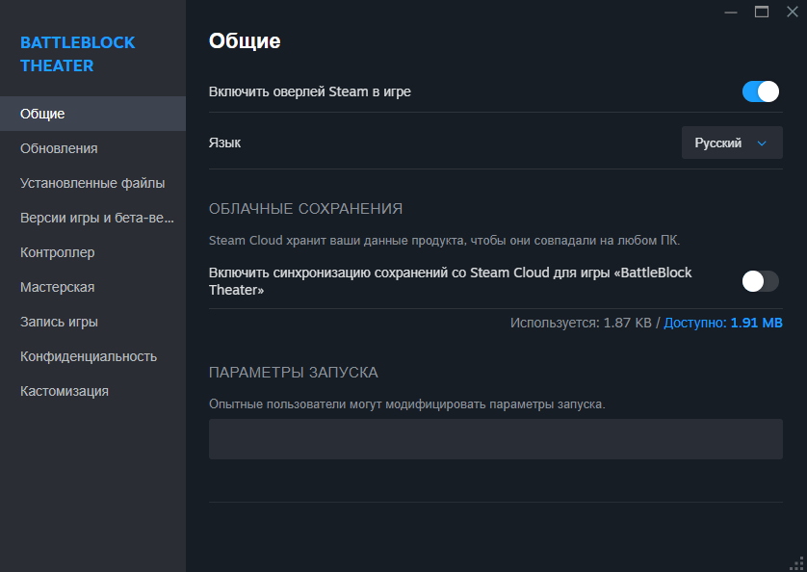Click the ОБЛАЧНЫЕ СОХРАНЕНИЯ heading

305,209
